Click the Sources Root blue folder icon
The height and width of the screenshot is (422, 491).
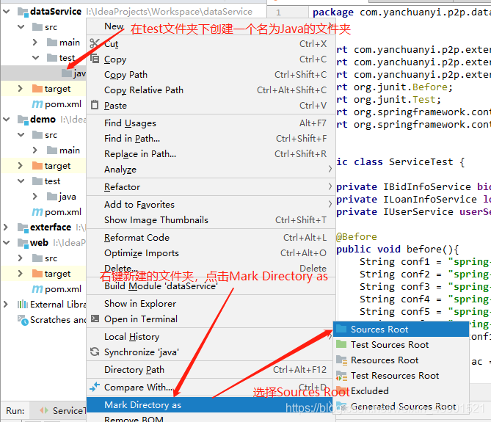tap(341, 329)
